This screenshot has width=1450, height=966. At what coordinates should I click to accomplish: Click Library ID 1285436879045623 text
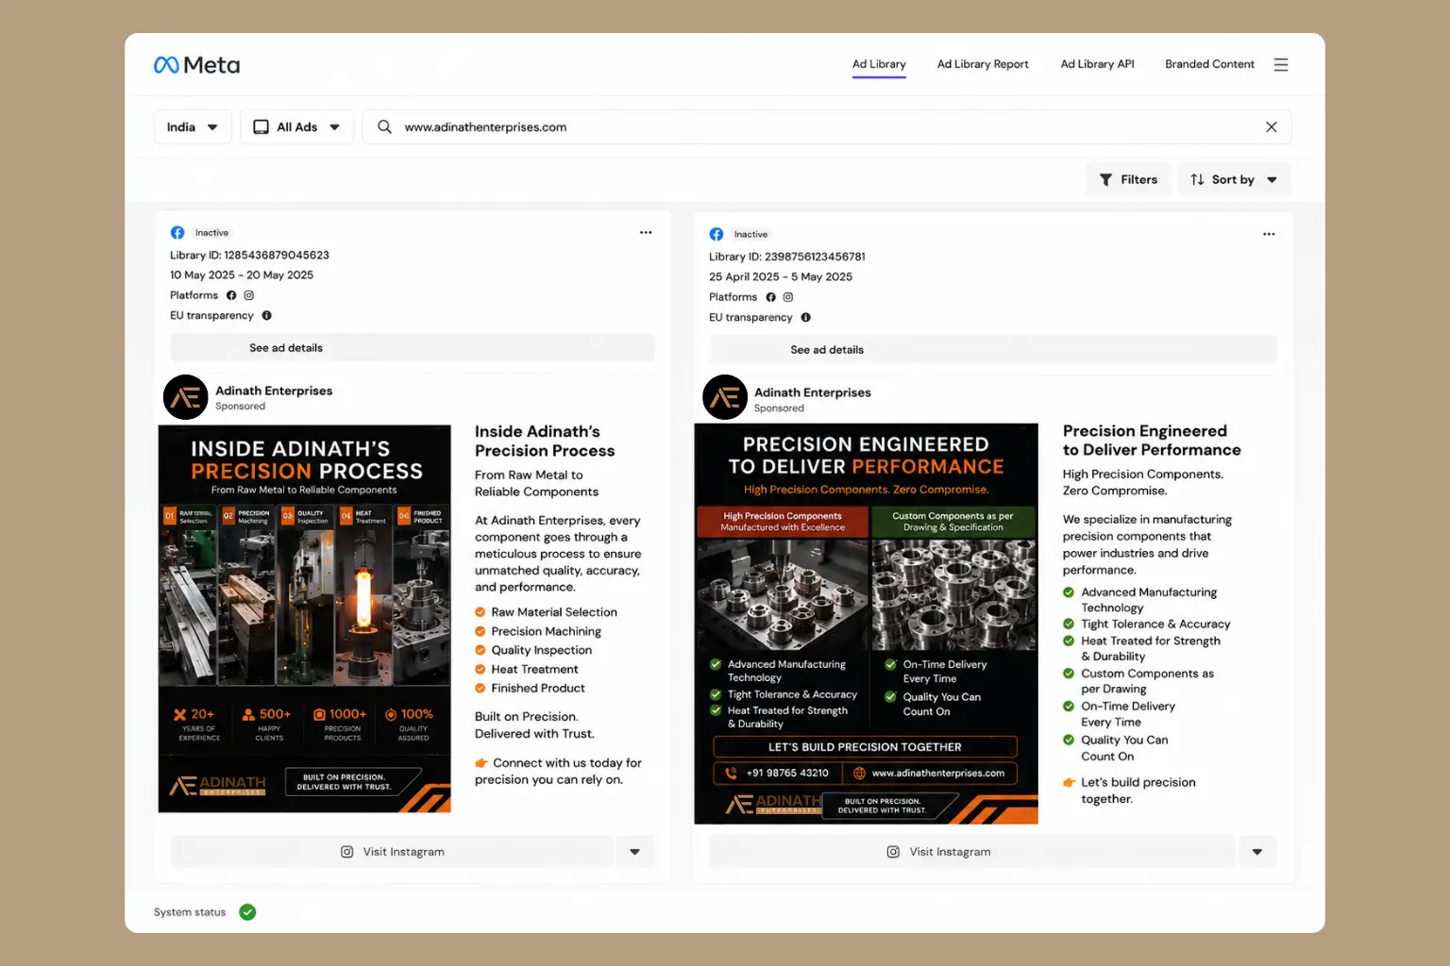[249, 255]
